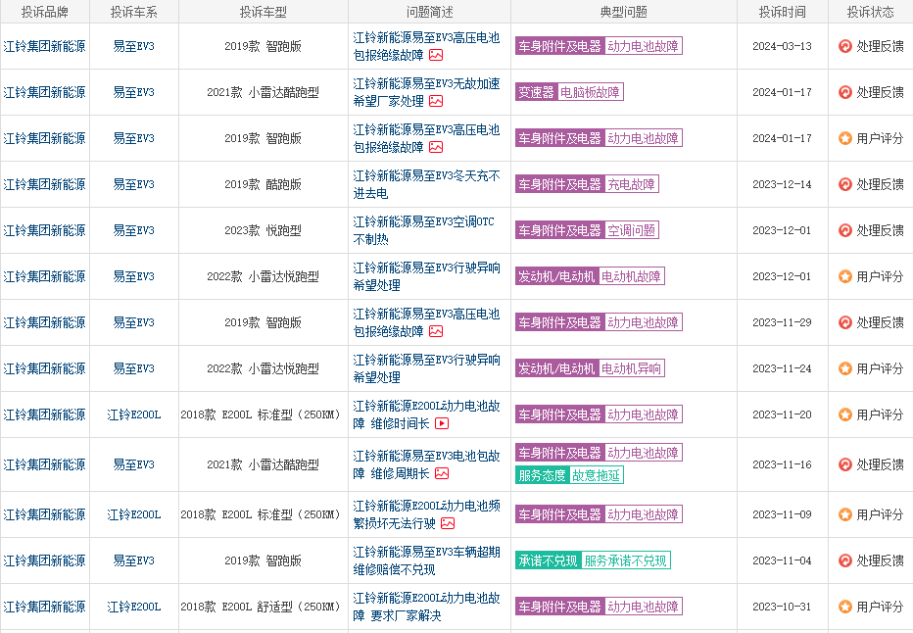The image size is (913, 633).
Task: Click the 投诉状态 column header
Action: coord(871,12)
